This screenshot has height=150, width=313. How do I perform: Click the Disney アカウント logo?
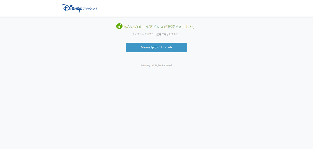[80, 8]
